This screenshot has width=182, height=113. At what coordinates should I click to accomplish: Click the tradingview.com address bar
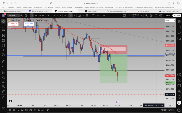click(x=91, y=3)
